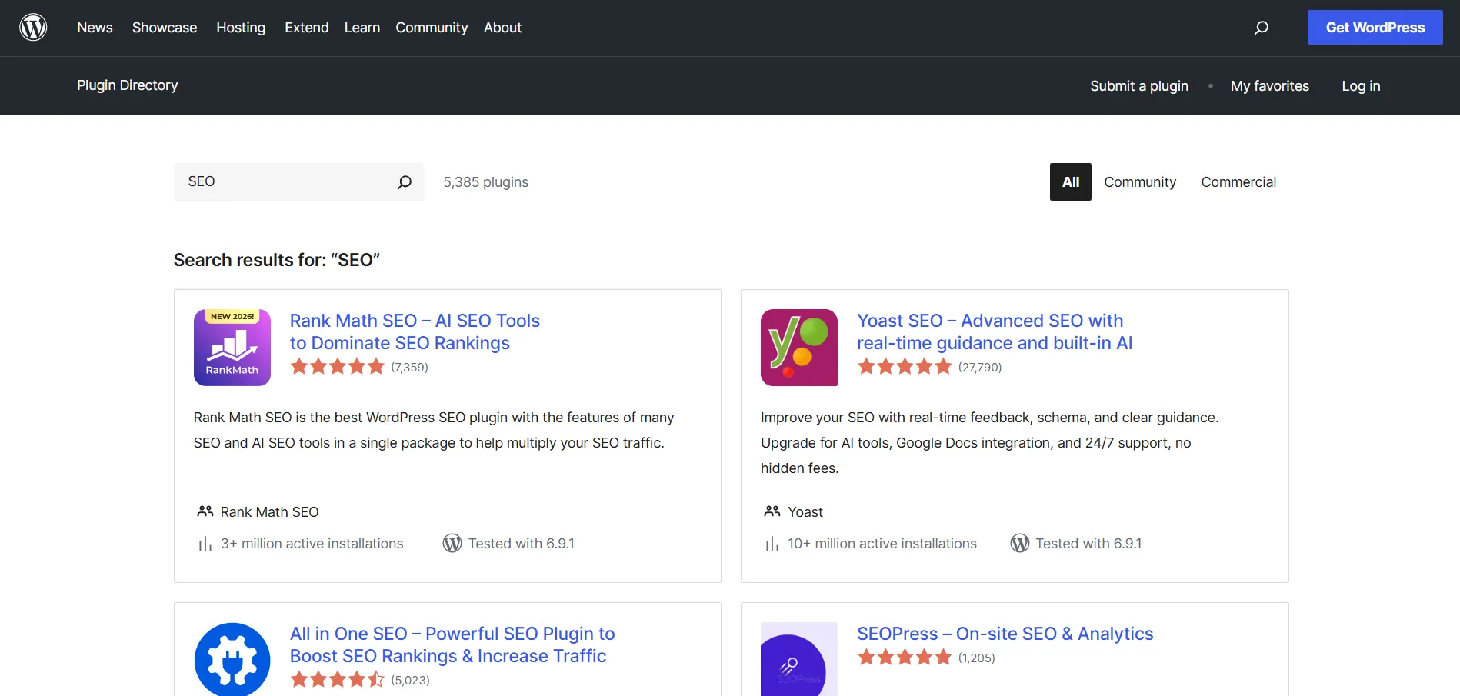1460x696 pixels.
Task: Click Rank Math five-star rating
Action: coord(337,367)
